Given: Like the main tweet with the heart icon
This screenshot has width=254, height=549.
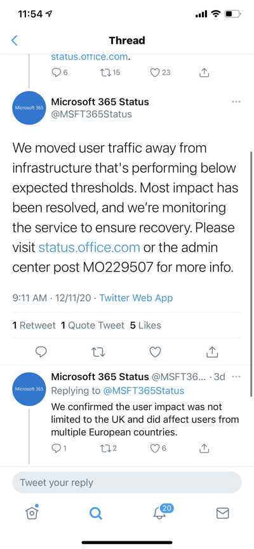Looking at the screenshot, I should click(x=155, y=352).
